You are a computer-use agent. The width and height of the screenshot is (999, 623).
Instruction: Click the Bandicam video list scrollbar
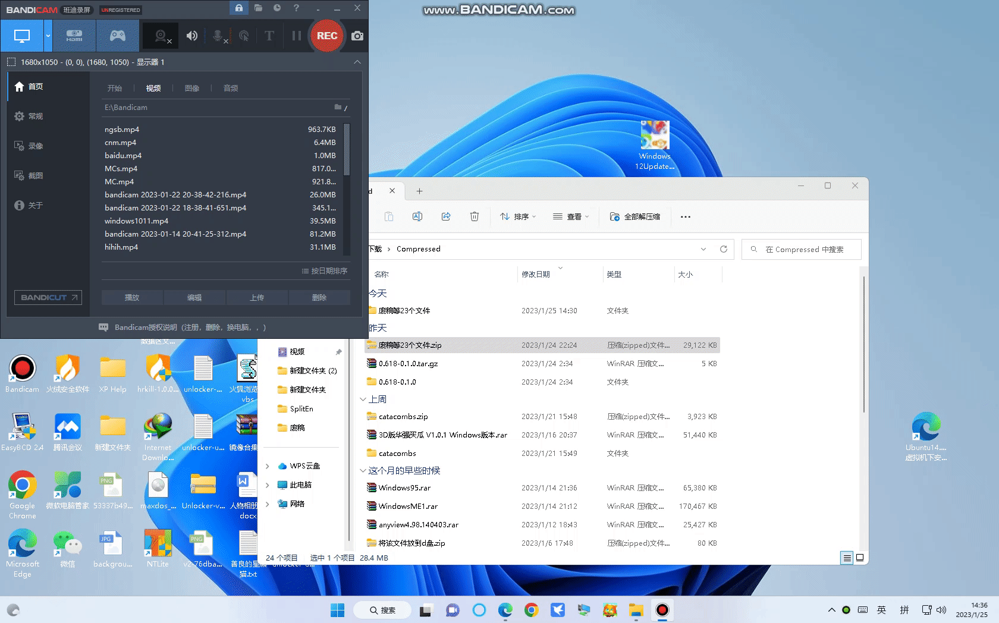pos(347,150)
